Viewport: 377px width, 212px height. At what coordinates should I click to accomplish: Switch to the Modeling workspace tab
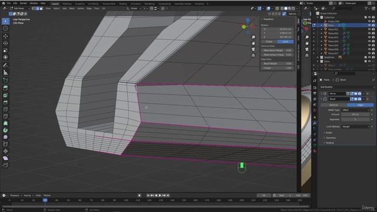click(x=67, y=4)
